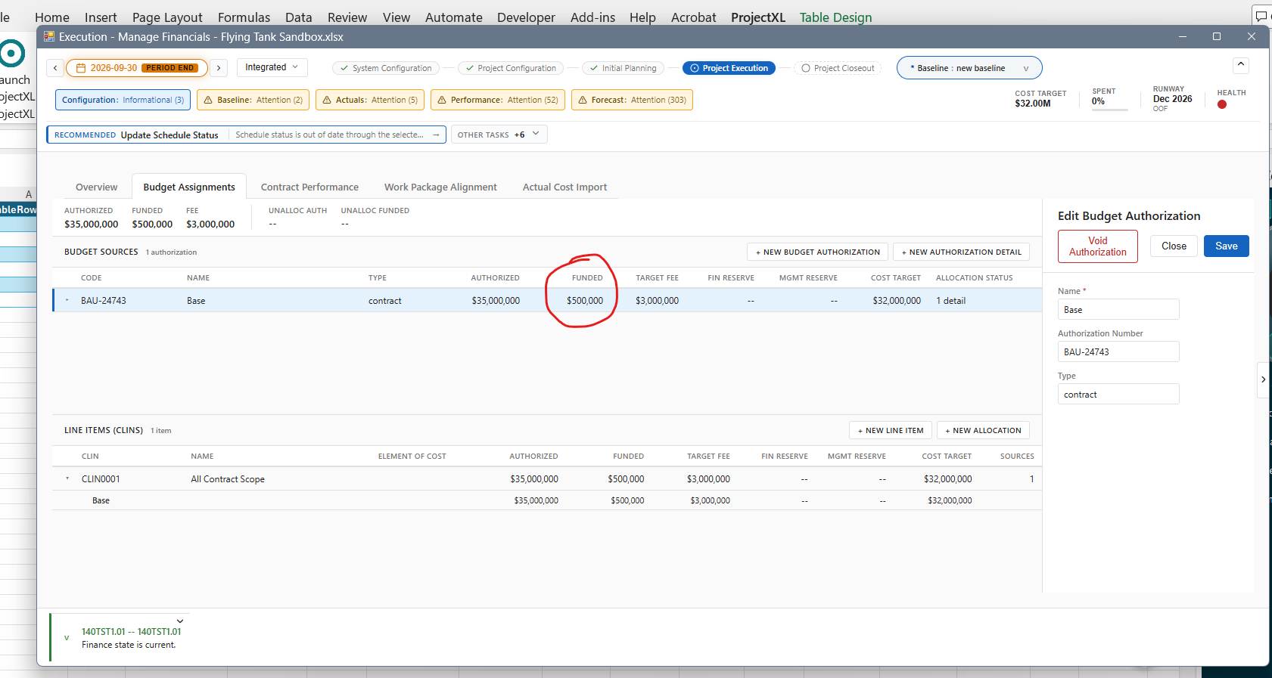Image resolution: width=1272 pixels, height=678 pixels.
Task: Open the ProjectXL ribbon tab in Excel
Action: (758, 17)
